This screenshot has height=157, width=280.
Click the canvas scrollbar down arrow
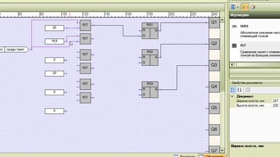point(222,150)
